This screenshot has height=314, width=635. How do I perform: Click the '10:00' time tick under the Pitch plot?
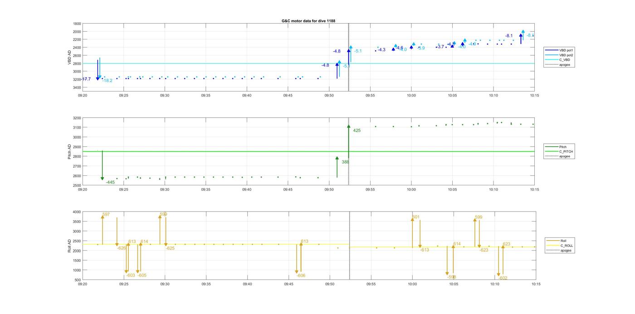(x=411, y=189)
